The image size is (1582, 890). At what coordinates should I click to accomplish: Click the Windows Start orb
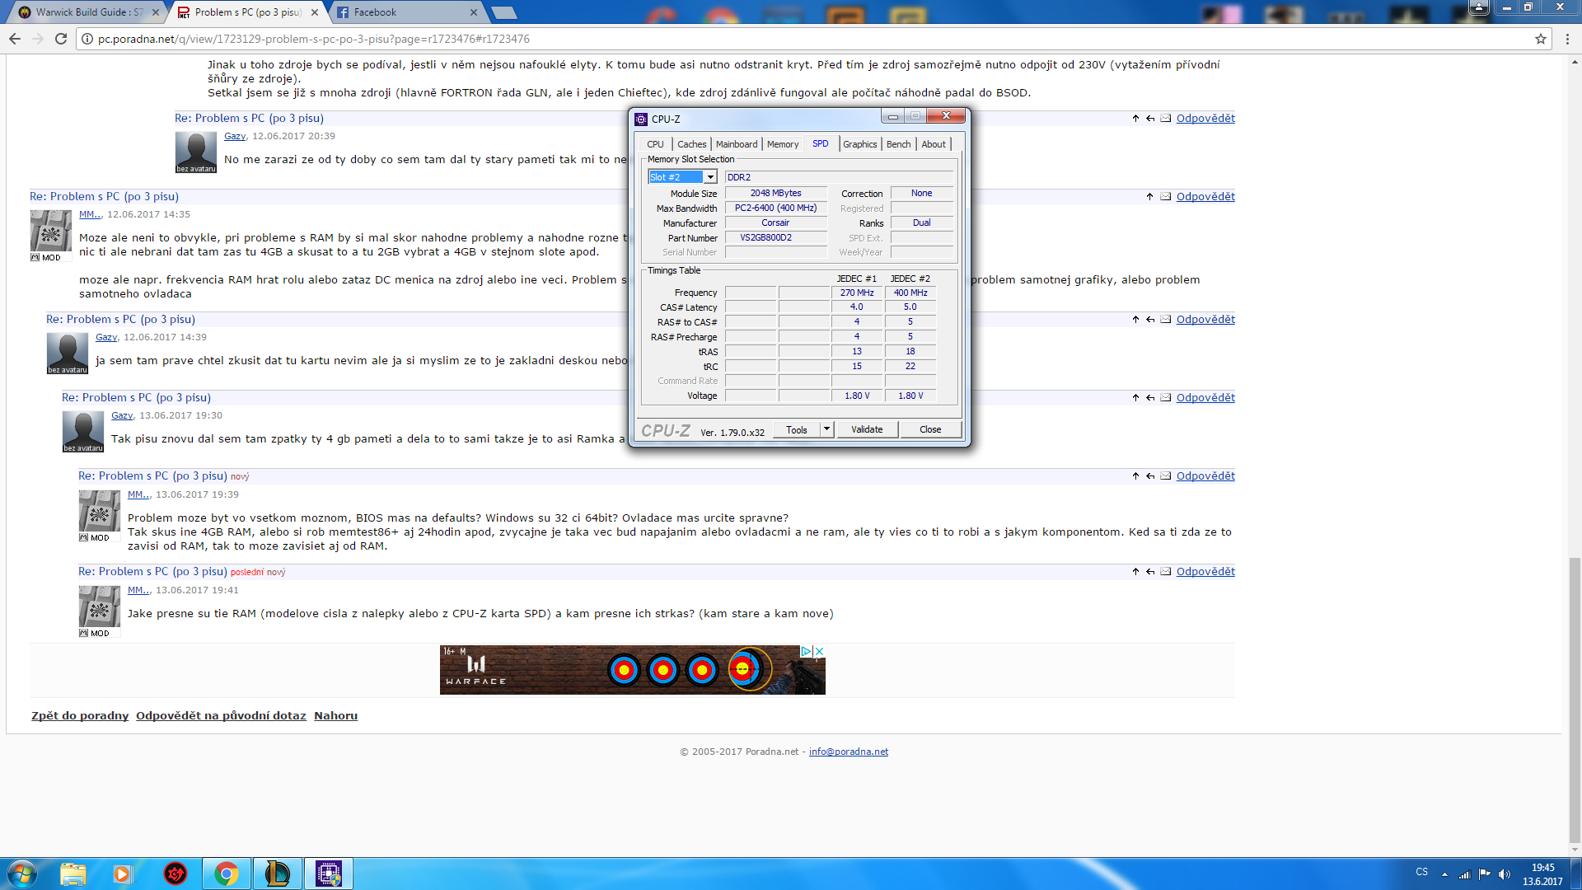pos(22,874)
